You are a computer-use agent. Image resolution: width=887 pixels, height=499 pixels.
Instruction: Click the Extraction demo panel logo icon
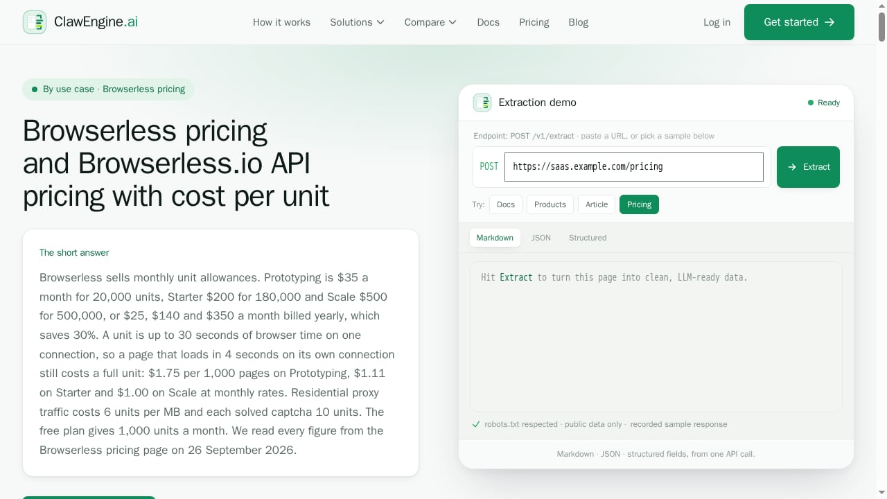tap(482, 103)
